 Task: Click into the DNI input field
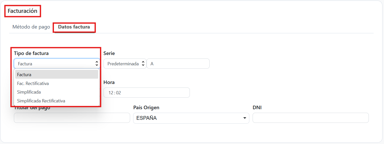click(311, 118)
